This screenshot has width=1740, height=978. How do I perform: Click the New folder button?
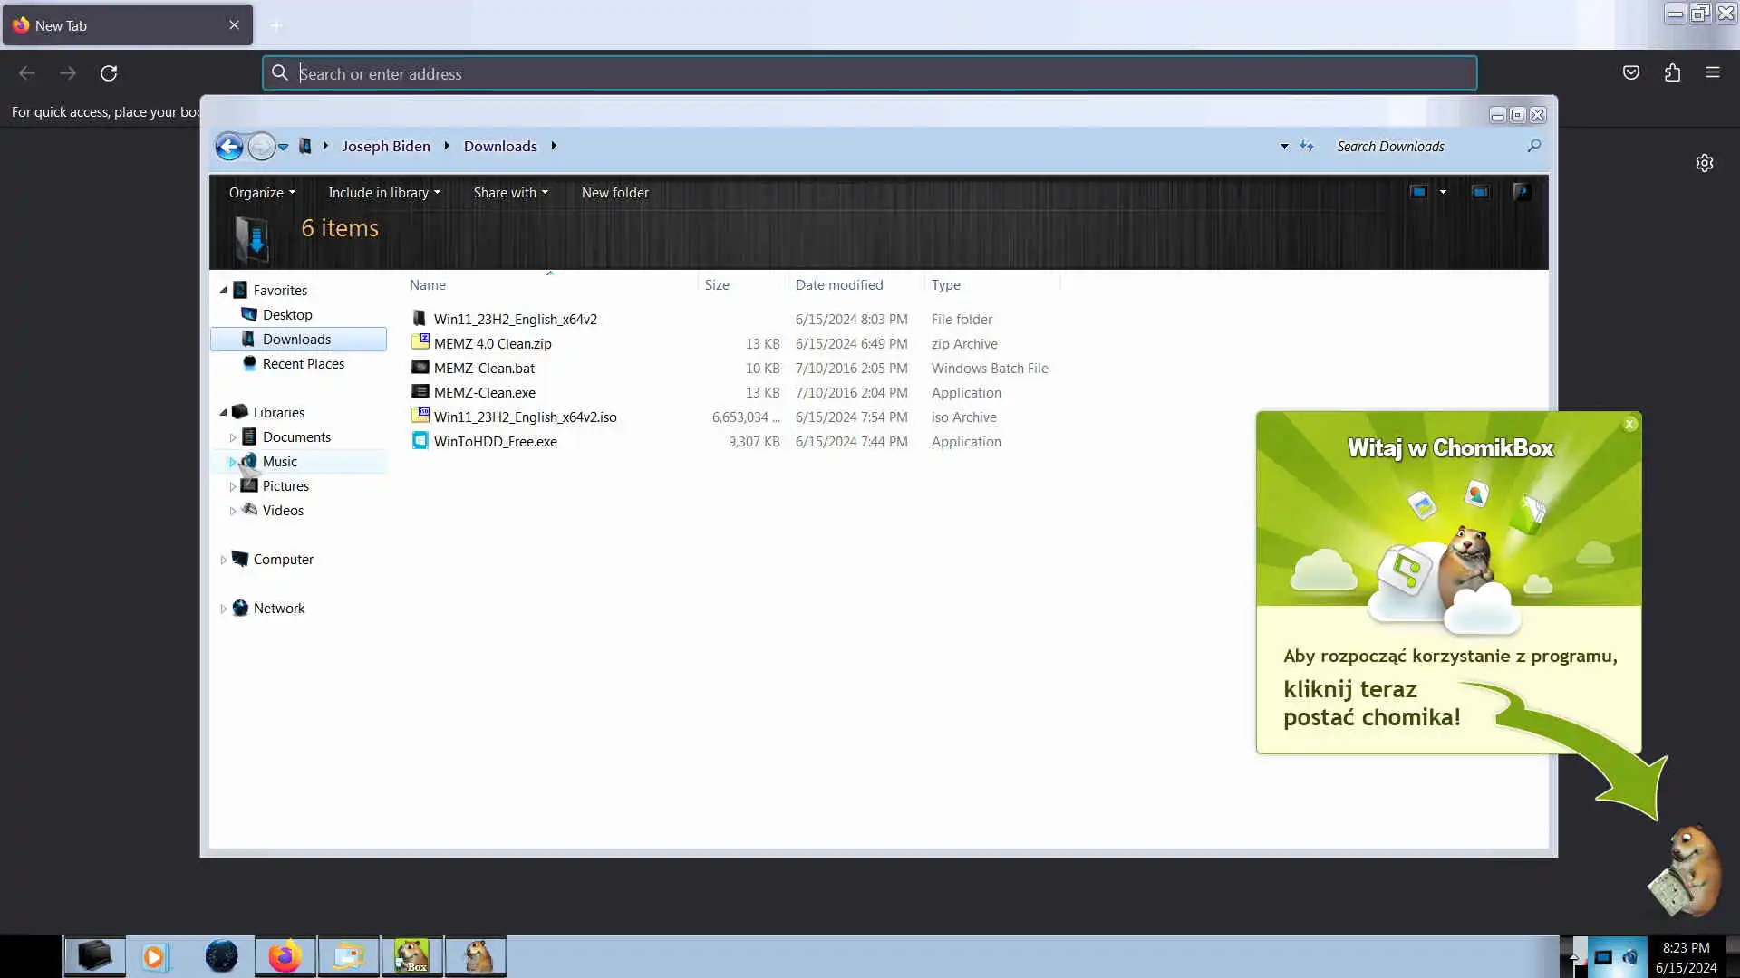614,193
